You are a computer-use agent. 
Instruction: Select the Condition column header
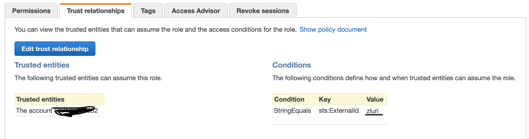289,99
